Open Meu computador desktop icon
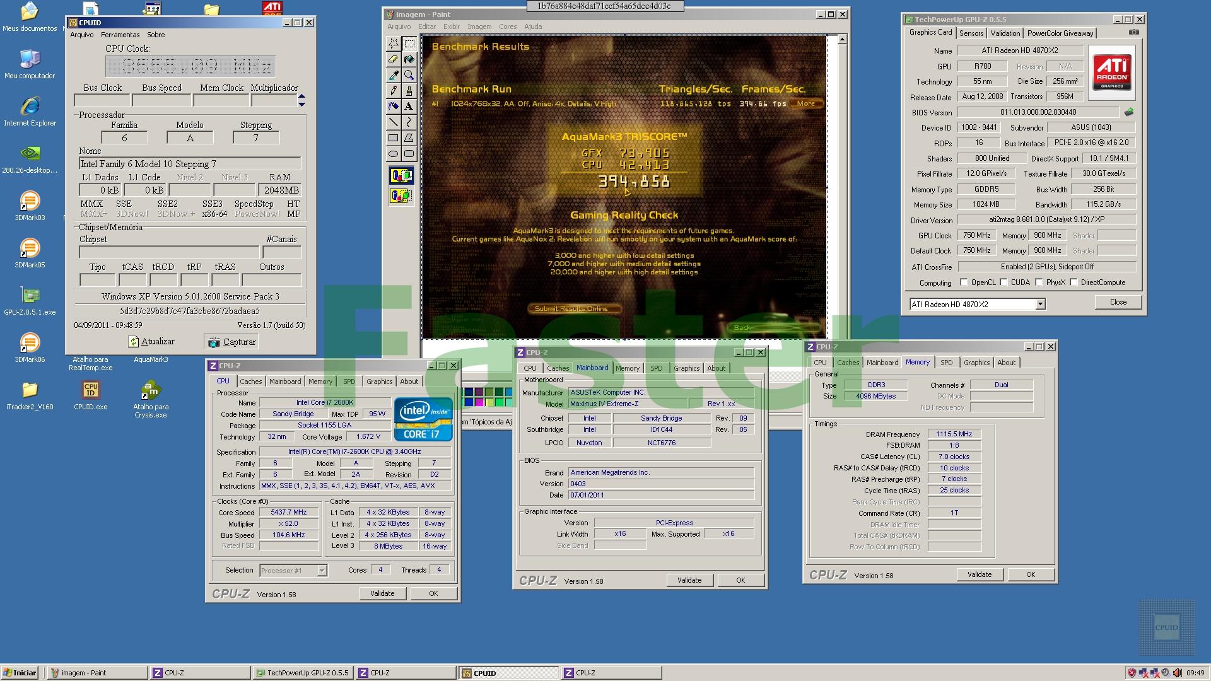1211x681 pixels. coord(30,64)
